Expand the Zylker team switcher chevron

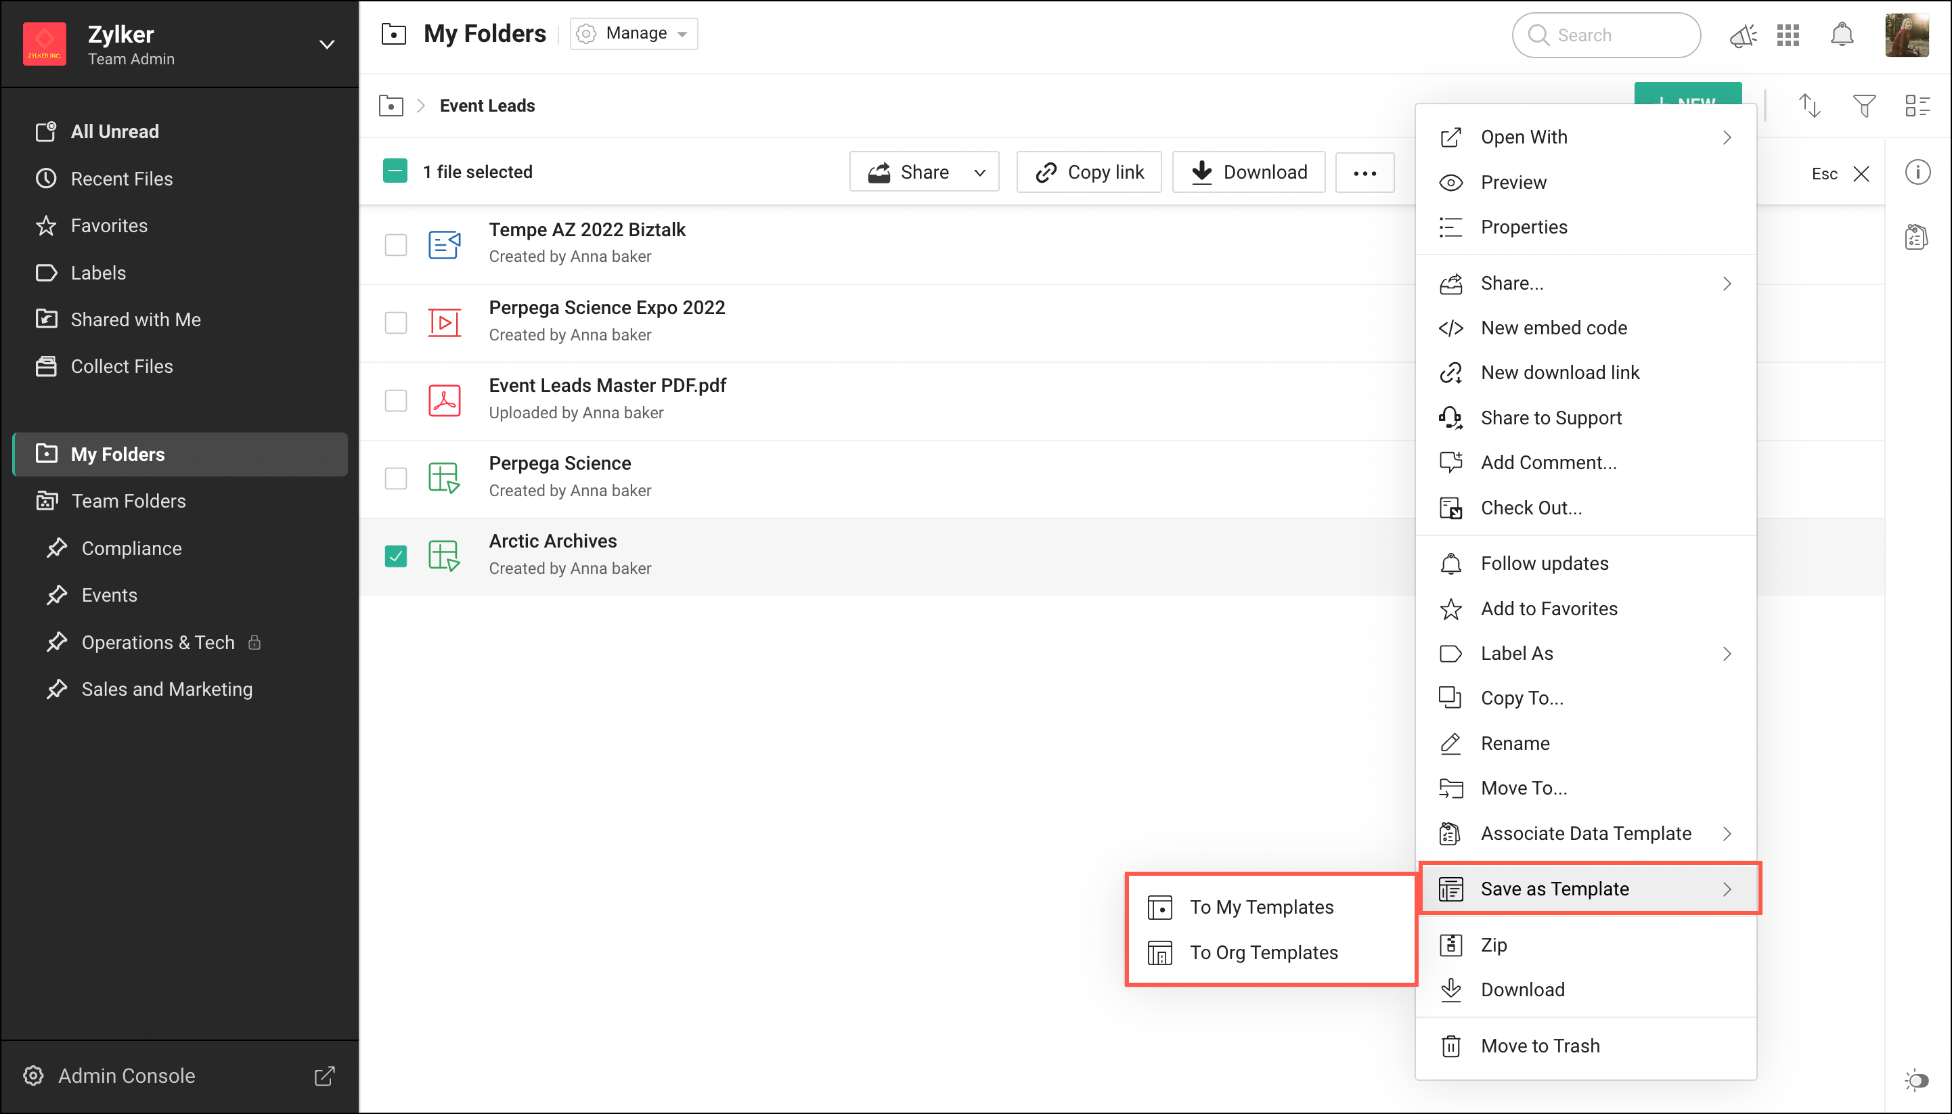(x=327, y=45)
